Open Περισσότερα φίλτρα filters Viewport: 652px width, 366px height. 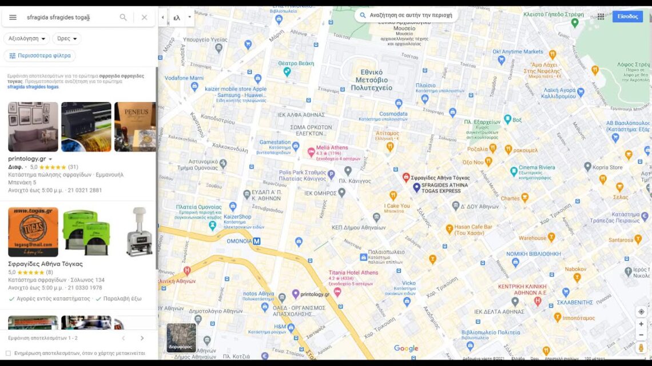[x=40, y=55]
